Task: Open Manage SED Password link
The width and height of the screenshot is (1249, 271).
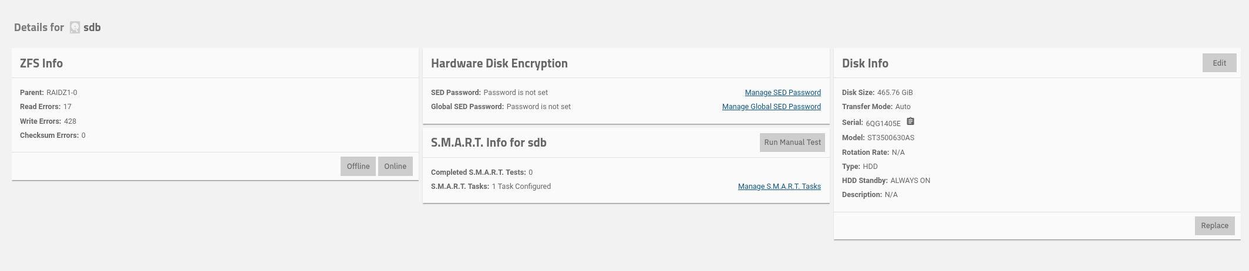Action: point(783,93)
